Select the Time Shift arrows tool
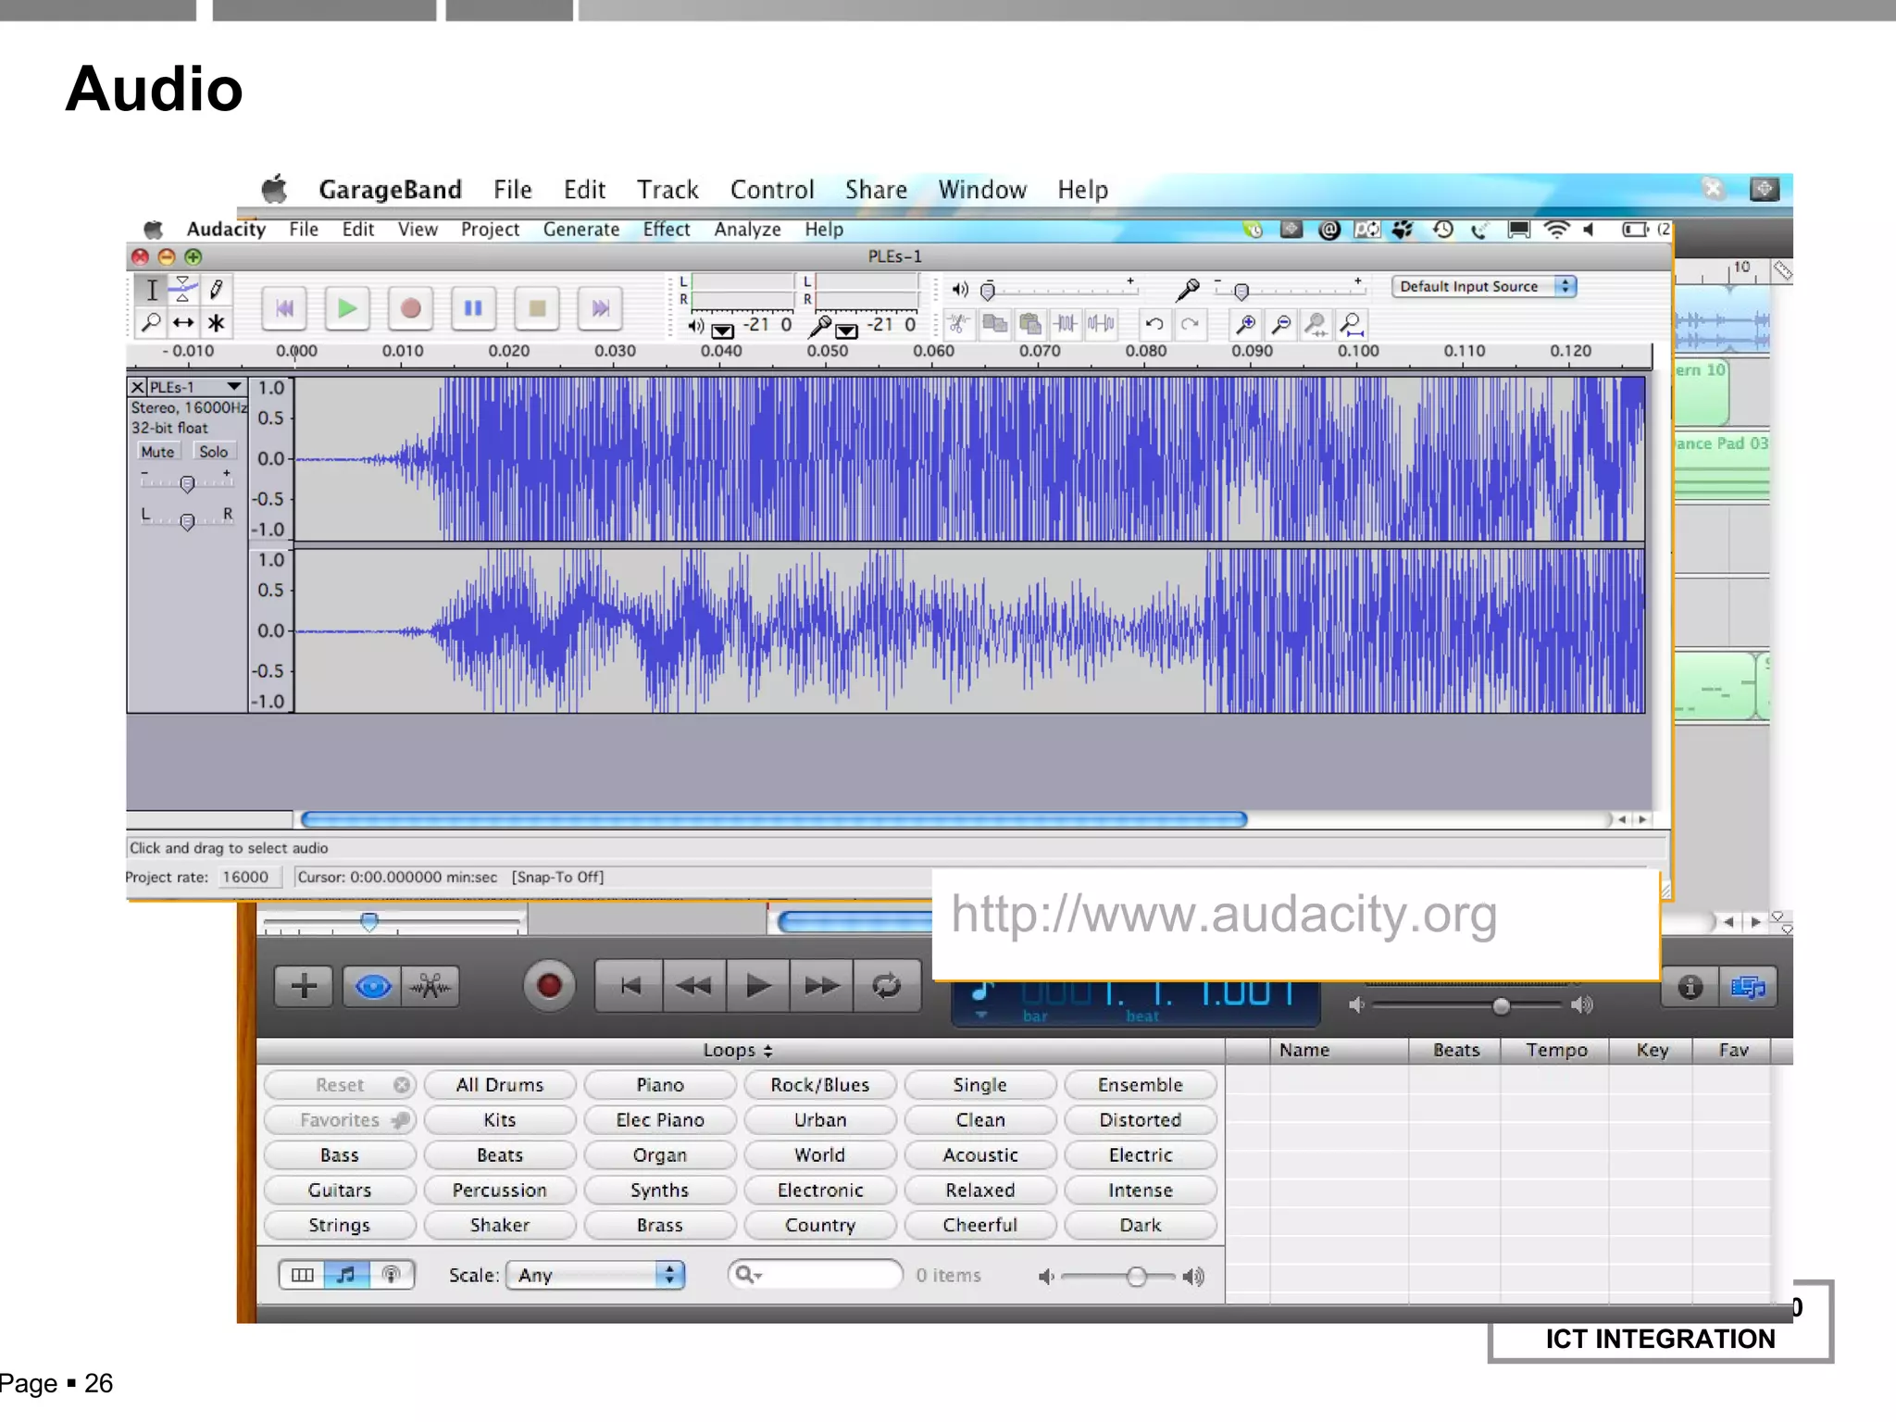The height and width of the screenshot is (1422, 1896). (x=183, y=322)
